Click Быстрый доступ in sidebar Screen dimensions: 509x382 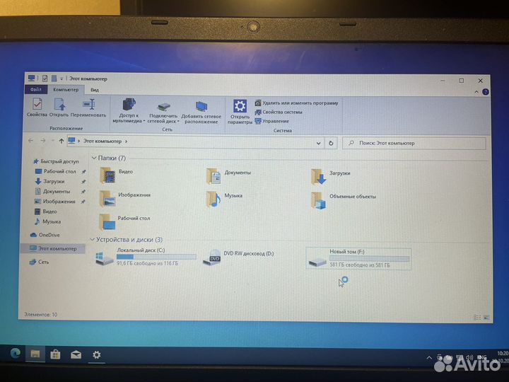[56, 161]
